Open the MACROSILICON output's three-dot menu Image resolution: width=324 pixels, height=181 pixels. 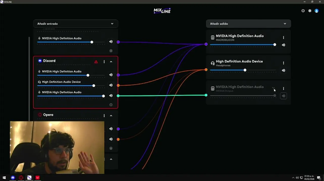pyautogui.click(x=283, y=37)
